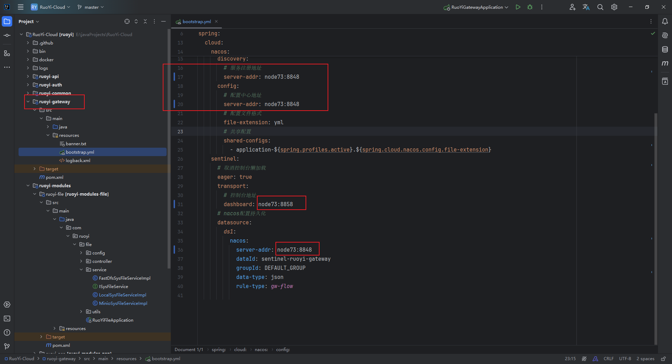This screenshot has height=364, width=672.
Task: Select FastDfsSysFileServiceImpl class
Action: 124,278
